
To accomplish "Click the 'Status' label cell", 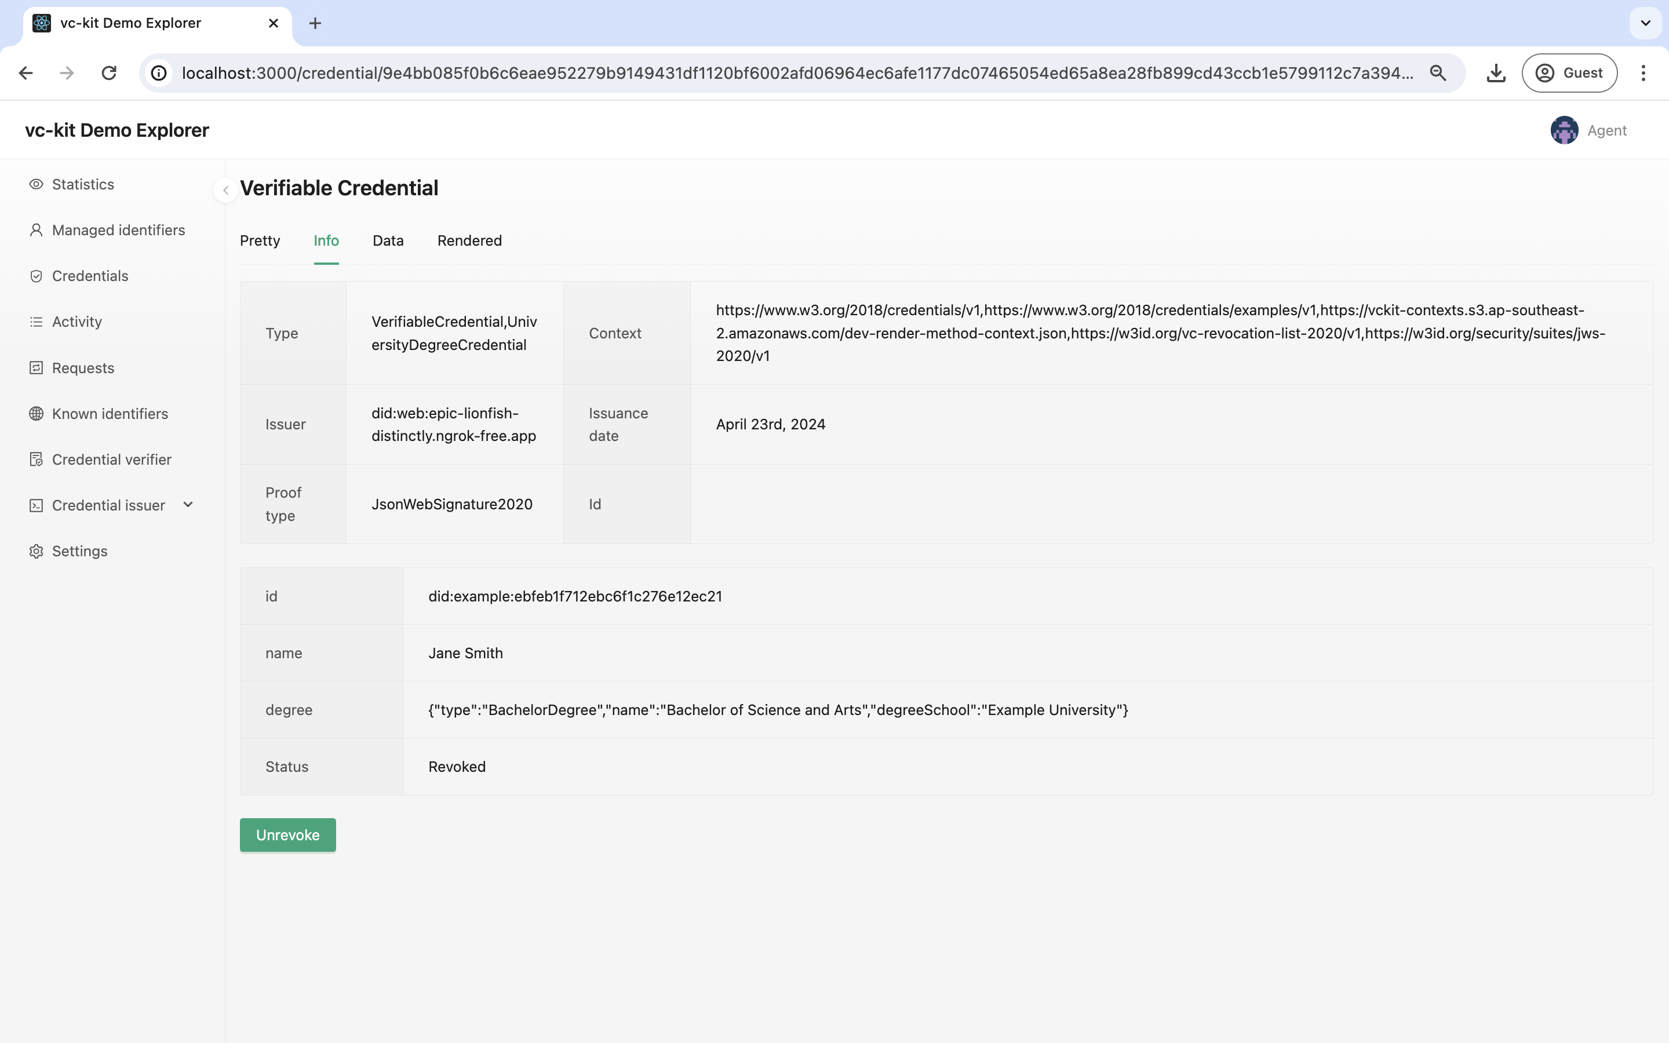I will [322, 767].
